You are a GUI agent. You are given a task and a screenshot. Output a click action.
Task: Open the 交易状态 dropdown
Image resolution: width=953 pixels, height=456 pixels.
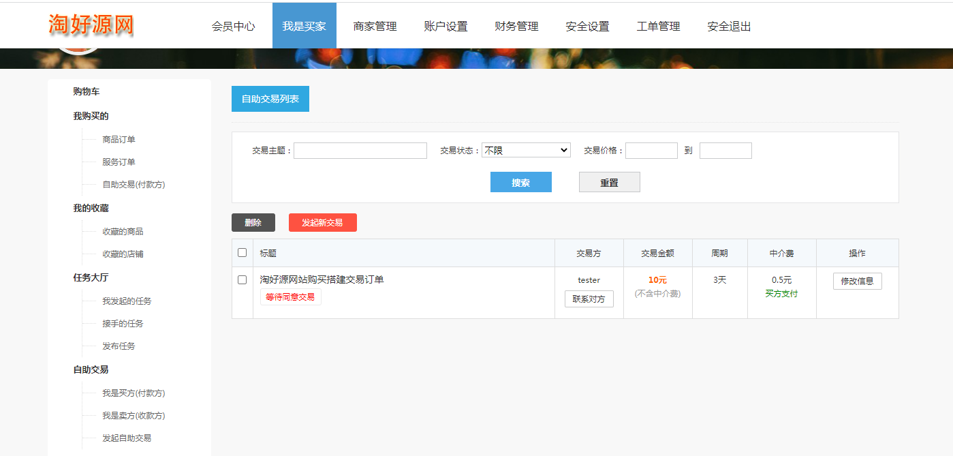pos(526,151)
